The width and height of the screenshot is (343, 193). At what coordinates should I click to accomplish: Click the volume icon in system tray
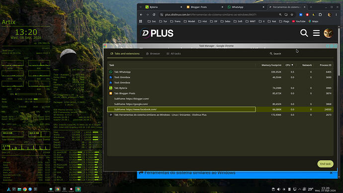point(278,190)
